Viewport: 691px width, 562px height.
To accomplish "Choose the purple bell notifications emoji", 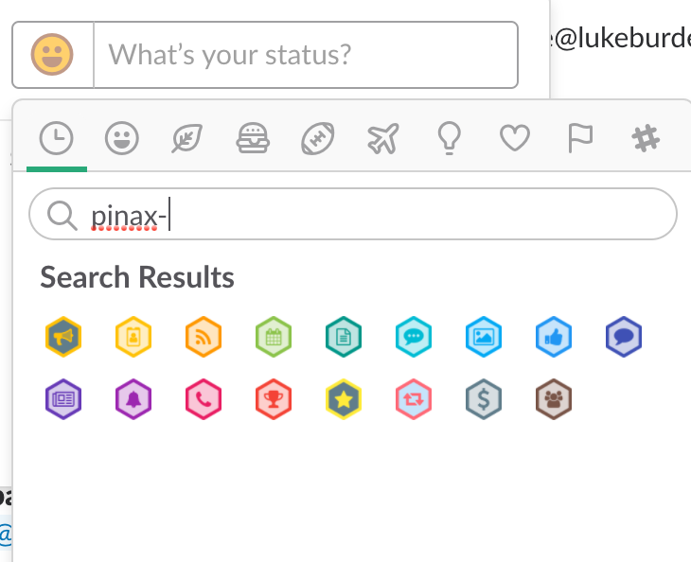I will pyautogui.click(x=133, y=399).
